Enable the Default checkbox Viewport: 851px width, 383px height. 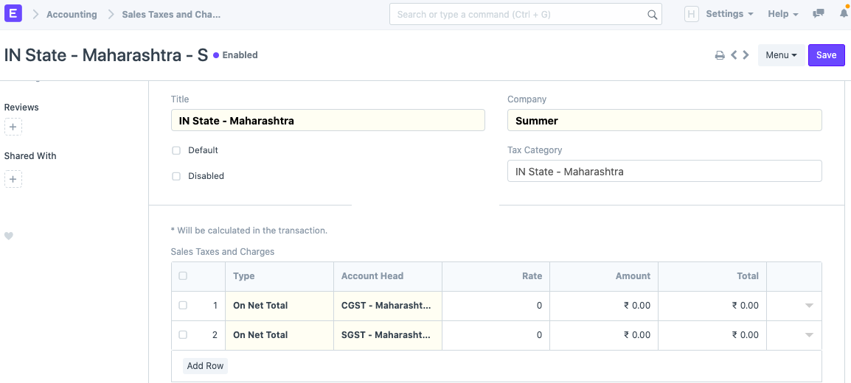pos(176,150)
